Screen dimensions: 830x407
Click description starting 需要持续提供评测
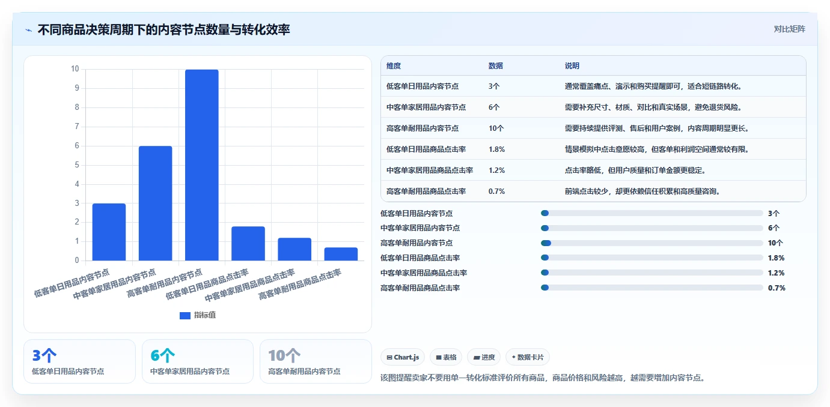click(657, 128)
